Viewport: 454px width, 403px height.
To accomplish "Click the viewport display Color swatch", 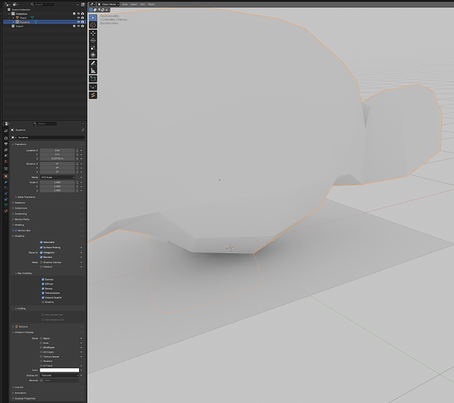I will (60, 370).
